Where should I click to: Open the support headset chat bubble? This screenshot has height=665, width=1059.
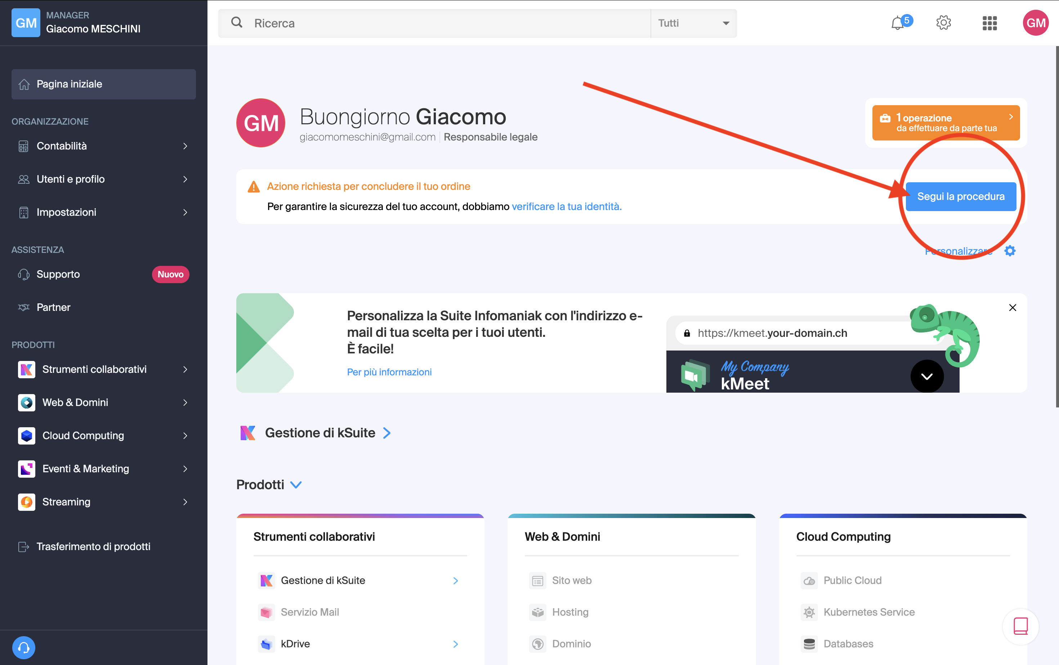(x=24, y=647)
